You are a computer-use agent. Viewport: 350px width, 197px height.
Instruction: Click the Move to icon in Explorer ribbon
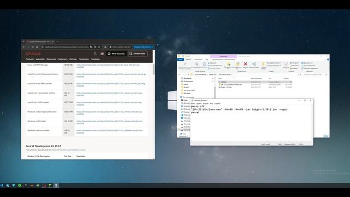coord(229,64)
